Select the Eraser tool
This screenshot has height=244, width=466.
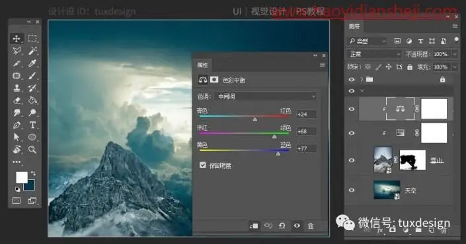point(17,100)
